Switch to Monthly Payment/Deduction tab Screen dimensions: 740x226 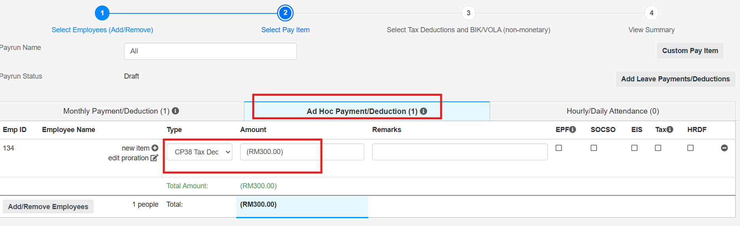tap(122, 111)
